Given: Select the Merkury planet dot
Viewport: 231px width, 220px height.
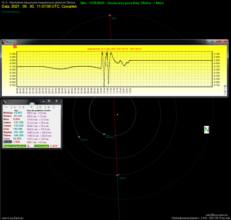Looking at the screenshot, I should 104,134.
